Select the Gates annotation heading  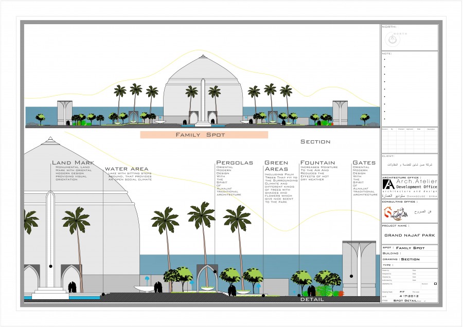click(x=364, y=162)
